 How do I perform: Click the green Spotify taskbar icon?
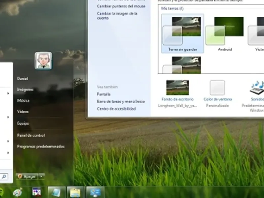point(1,192)
